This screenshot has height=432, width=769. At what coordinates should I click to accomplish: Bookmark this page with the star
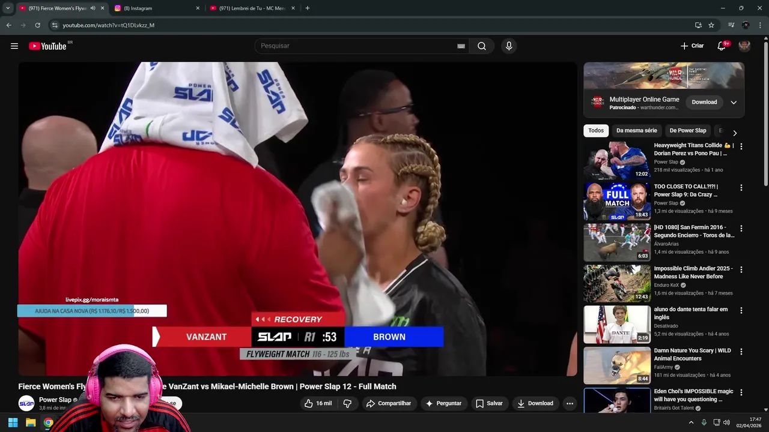pyautogui.click(x=711, y=25)
